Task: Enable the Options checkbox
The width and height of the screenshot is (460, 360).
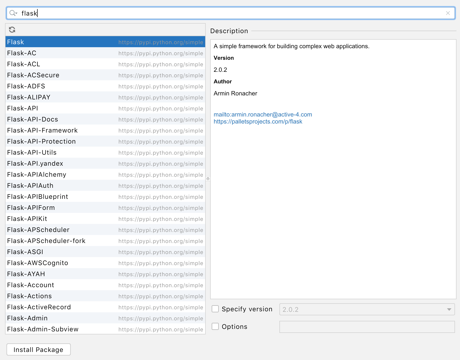Action: pos(215,326)
